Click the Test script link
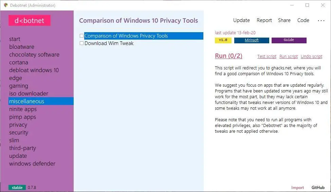This screenshot has height=192, width=331. 266,57
